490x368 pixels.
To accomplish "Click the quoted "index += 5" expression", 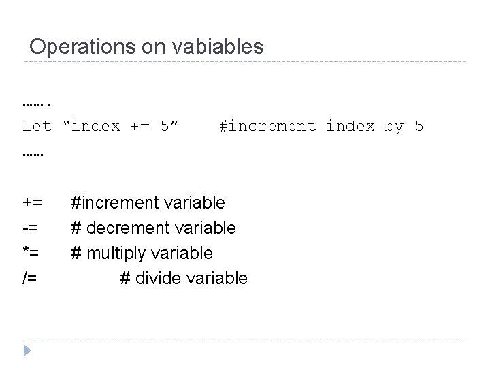I will 120,126.
